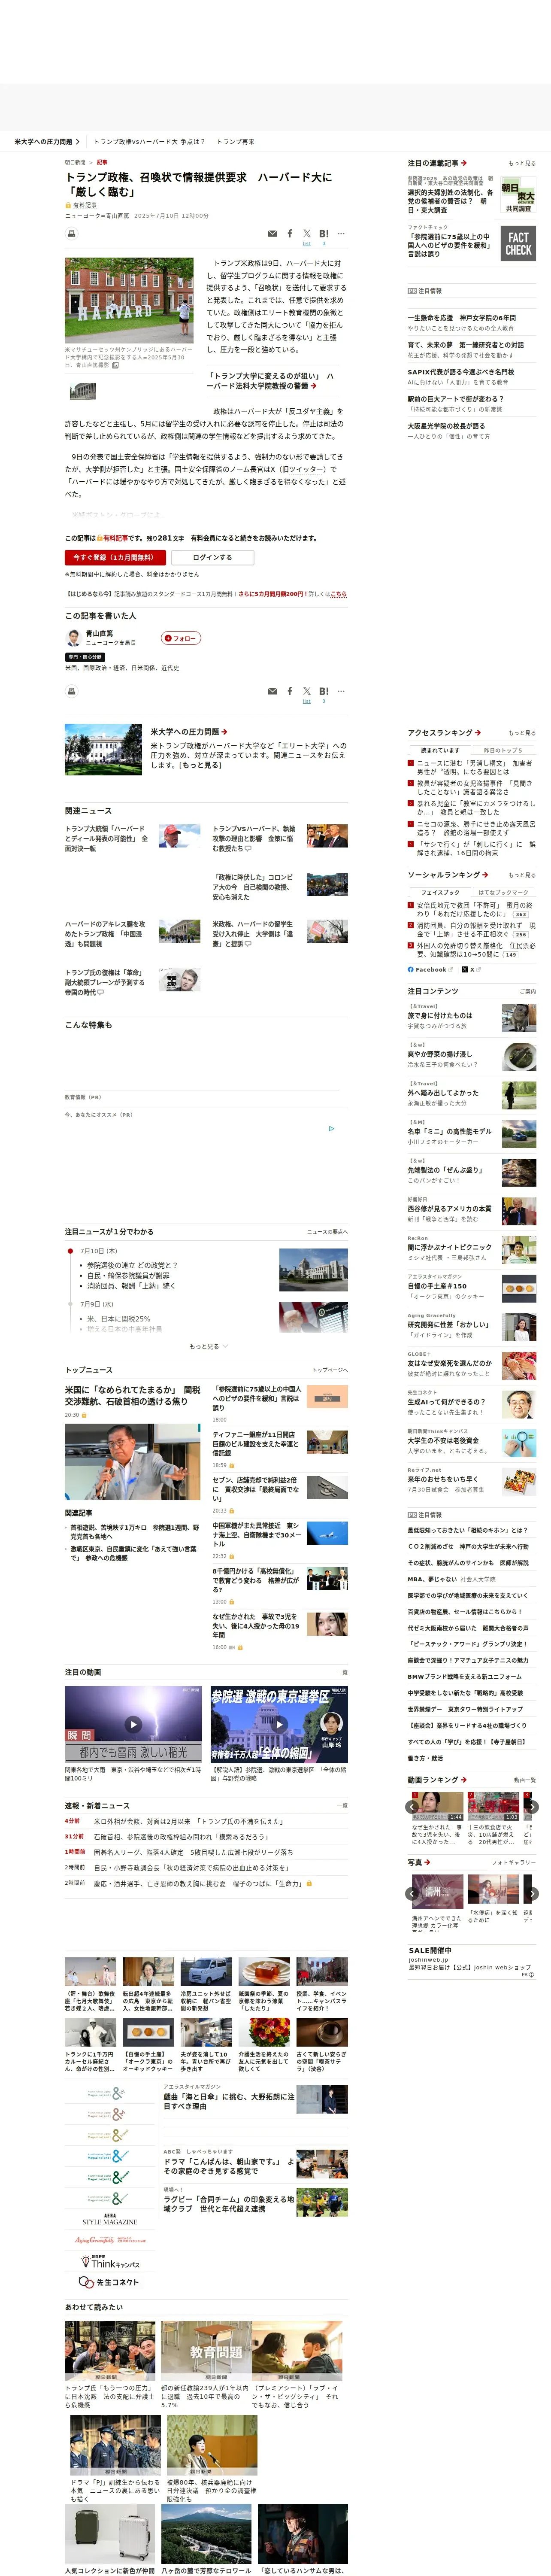
Task: Play the lightning storm video
Action: pos(133,1724)
